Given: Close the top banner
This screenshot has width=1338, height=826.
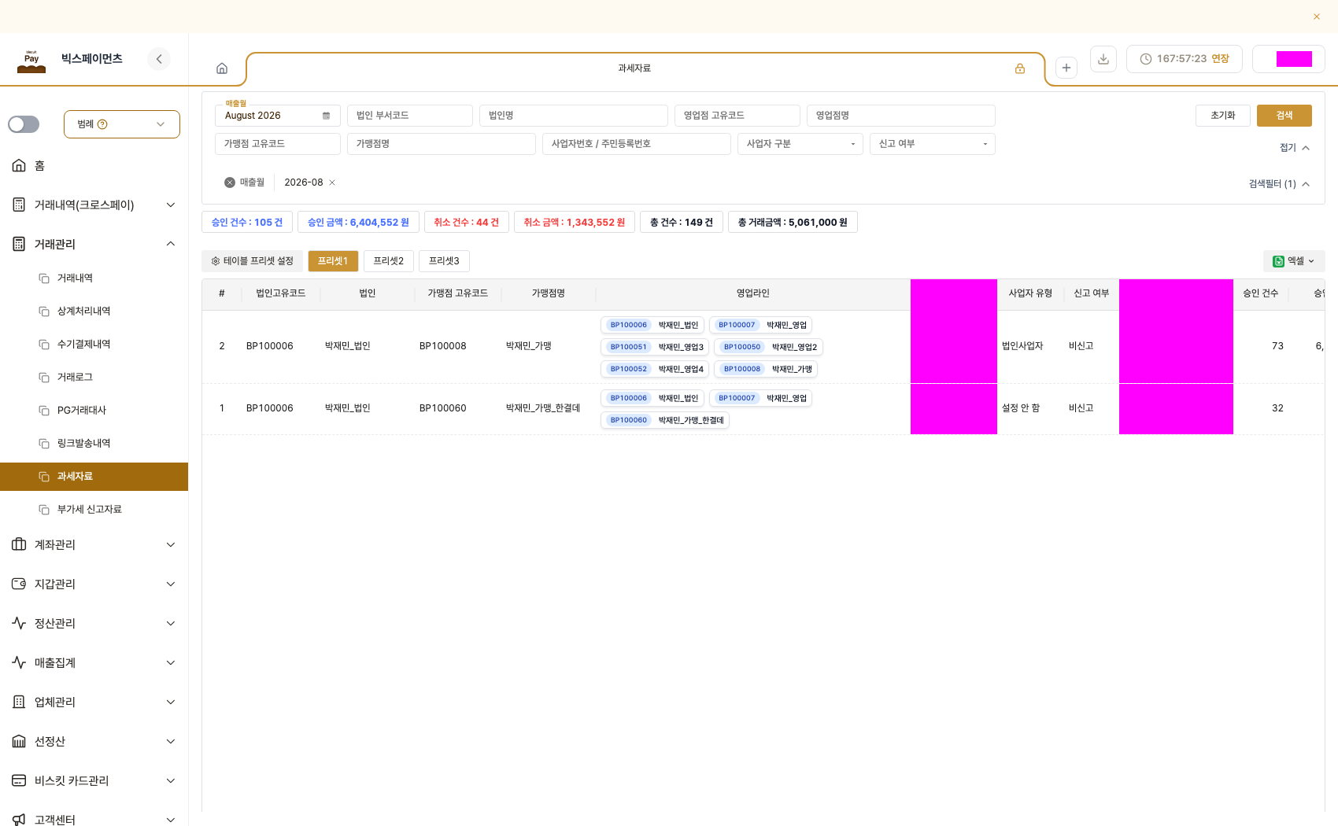Looking at the screenshot, I should click(x=1317, y=17).
